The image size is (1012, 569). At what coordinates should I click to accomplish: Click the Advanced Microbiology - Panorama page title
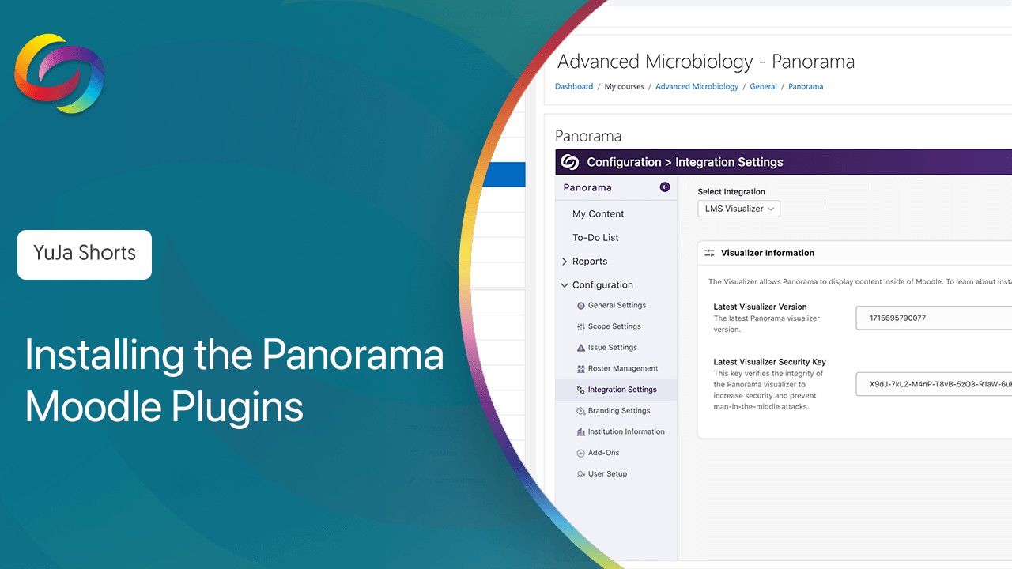[706, 62]
